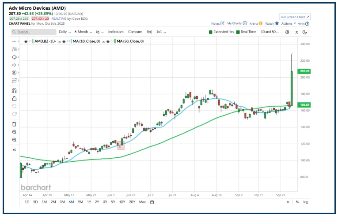This screenshot has width=338, height=216.
Task: Click the magnet snap tool icon
Action: click(x=14, y=90)
